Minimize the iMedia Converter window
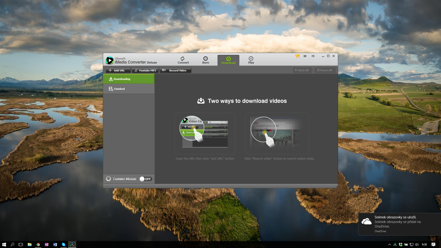 [323, 56]
